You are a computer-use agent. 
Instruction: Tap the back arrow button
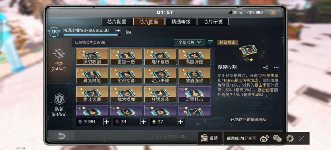[61, 136]
